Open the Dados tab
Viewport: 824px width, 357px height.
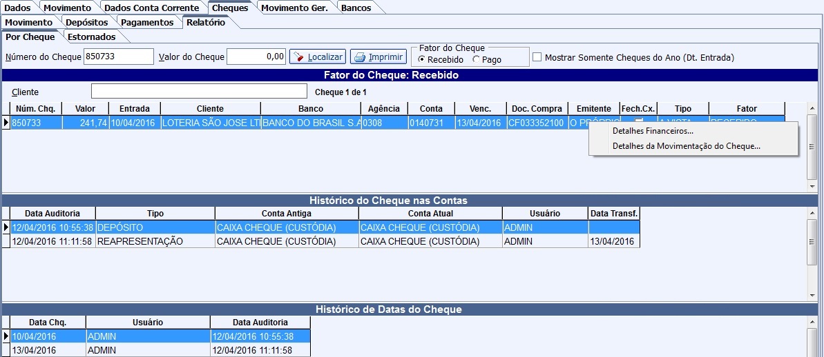click(17, 8)
